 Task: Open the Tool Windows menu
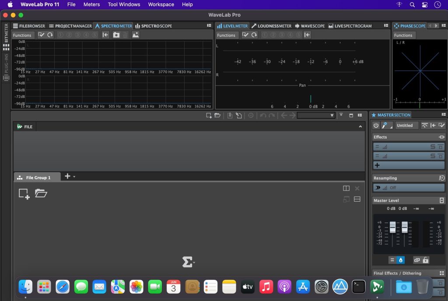(124, 4)
